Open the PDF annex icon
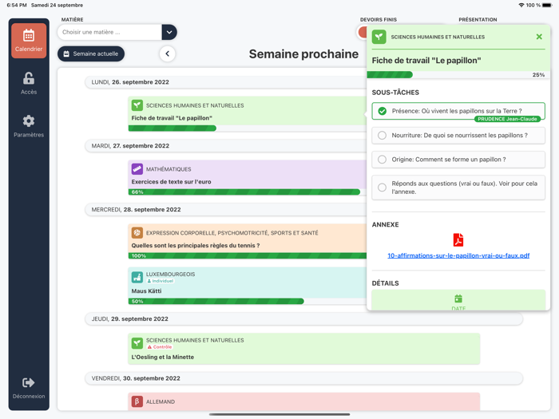The height and width of the screenshot is (419, 559). (x=458, y=240)
